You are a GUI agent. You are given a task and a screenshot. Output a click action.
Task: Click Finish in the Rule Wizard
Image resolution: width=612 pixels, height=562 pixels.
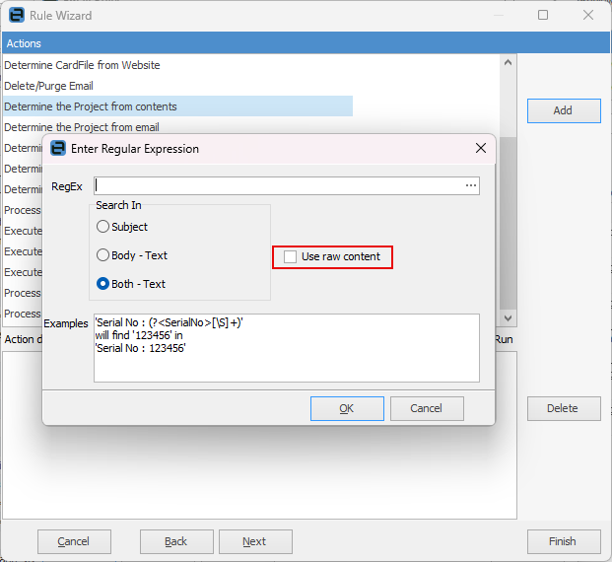564,541
